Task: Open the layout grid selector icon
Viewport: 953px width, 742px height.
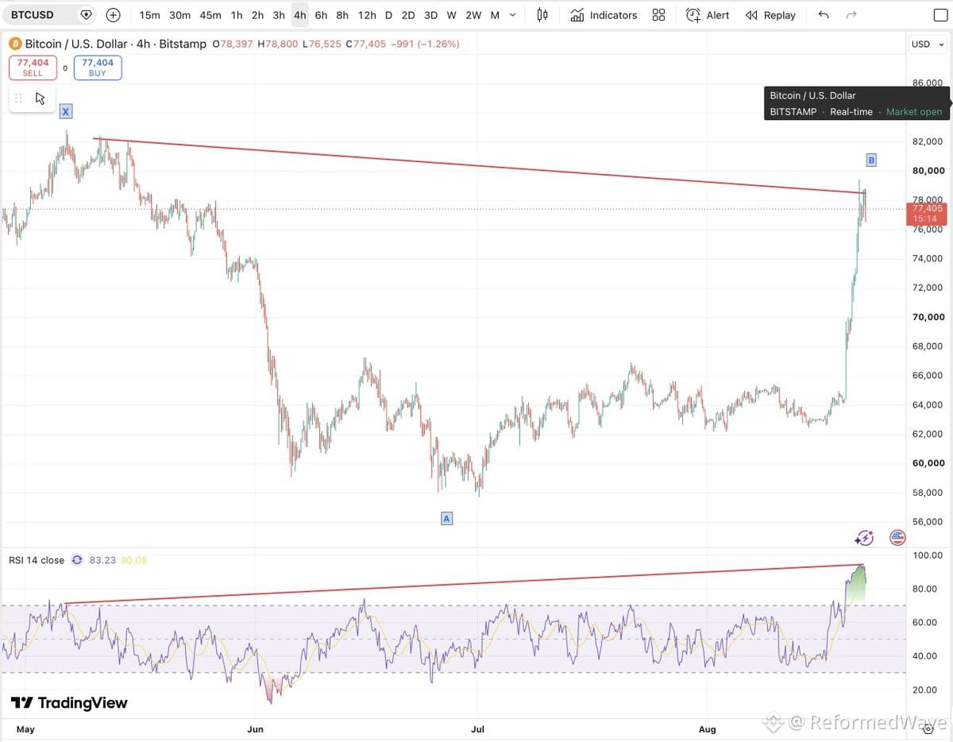Action: click(x=658, y=15)
